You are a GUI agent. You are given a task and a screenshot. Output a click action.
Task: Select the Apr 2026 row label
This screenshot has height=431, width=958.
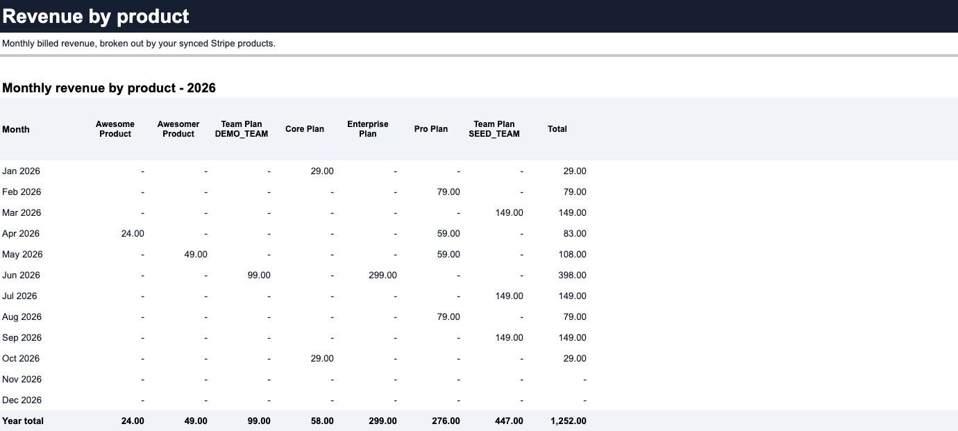coord(21,233)
